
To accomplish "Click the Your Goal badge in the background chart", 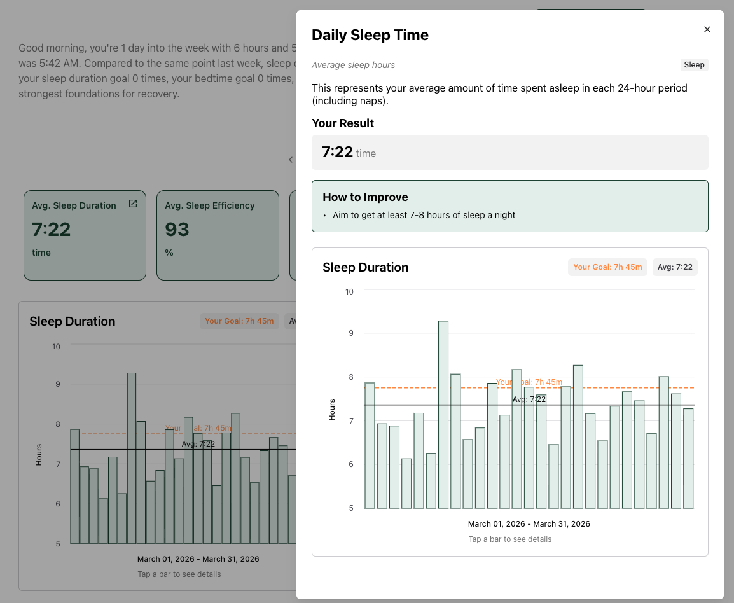I will [239, 321].
